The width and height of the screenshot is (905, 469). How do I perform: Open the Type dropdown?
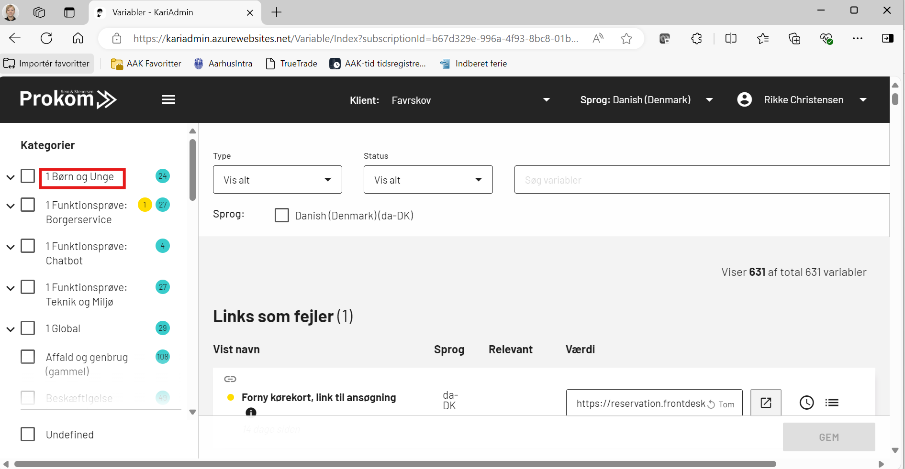277,180
